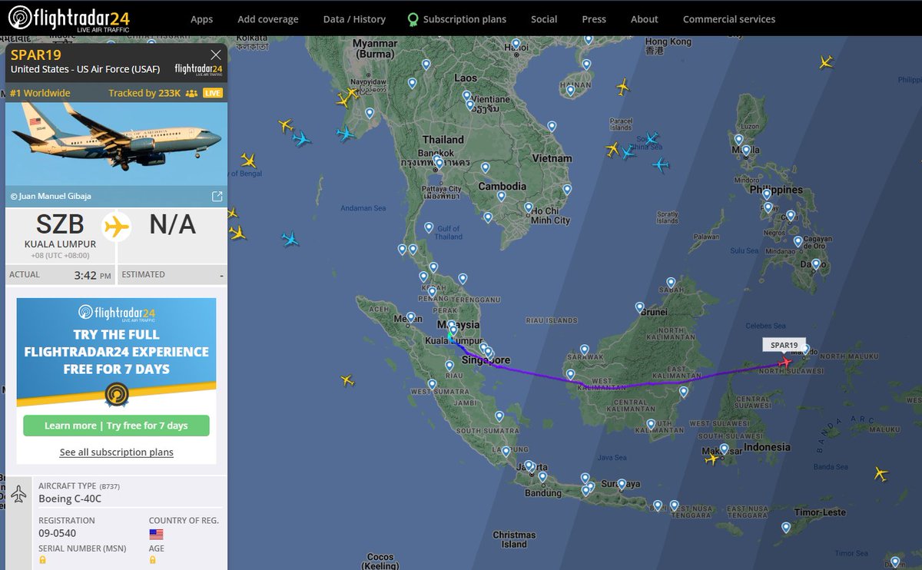Click airport pin in Sarawak
The image size is (922, 570).
click(585, 350)
